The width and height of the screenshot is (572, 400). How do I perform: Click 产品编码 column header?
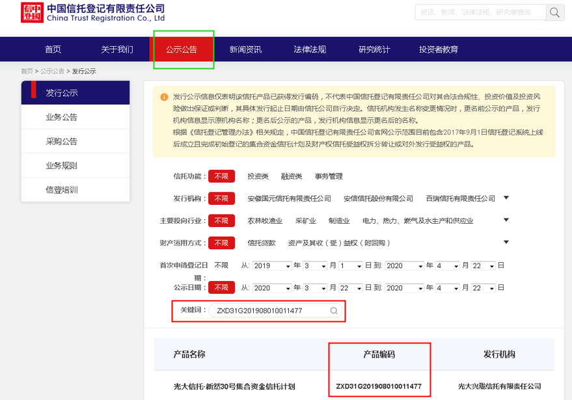[379, 354]
